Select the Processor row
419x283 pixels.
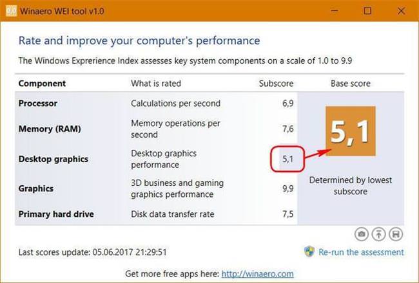38,103
